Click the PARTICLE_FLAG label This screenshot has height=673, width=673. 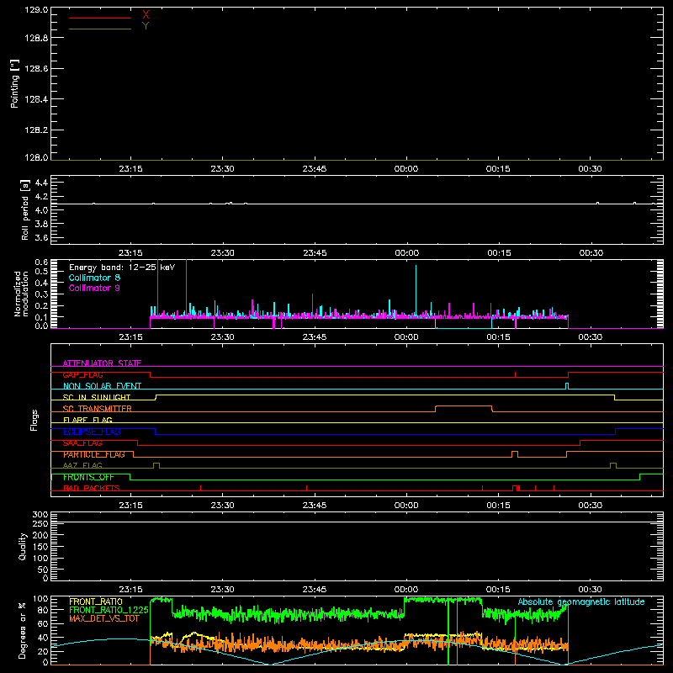[94, 454]
